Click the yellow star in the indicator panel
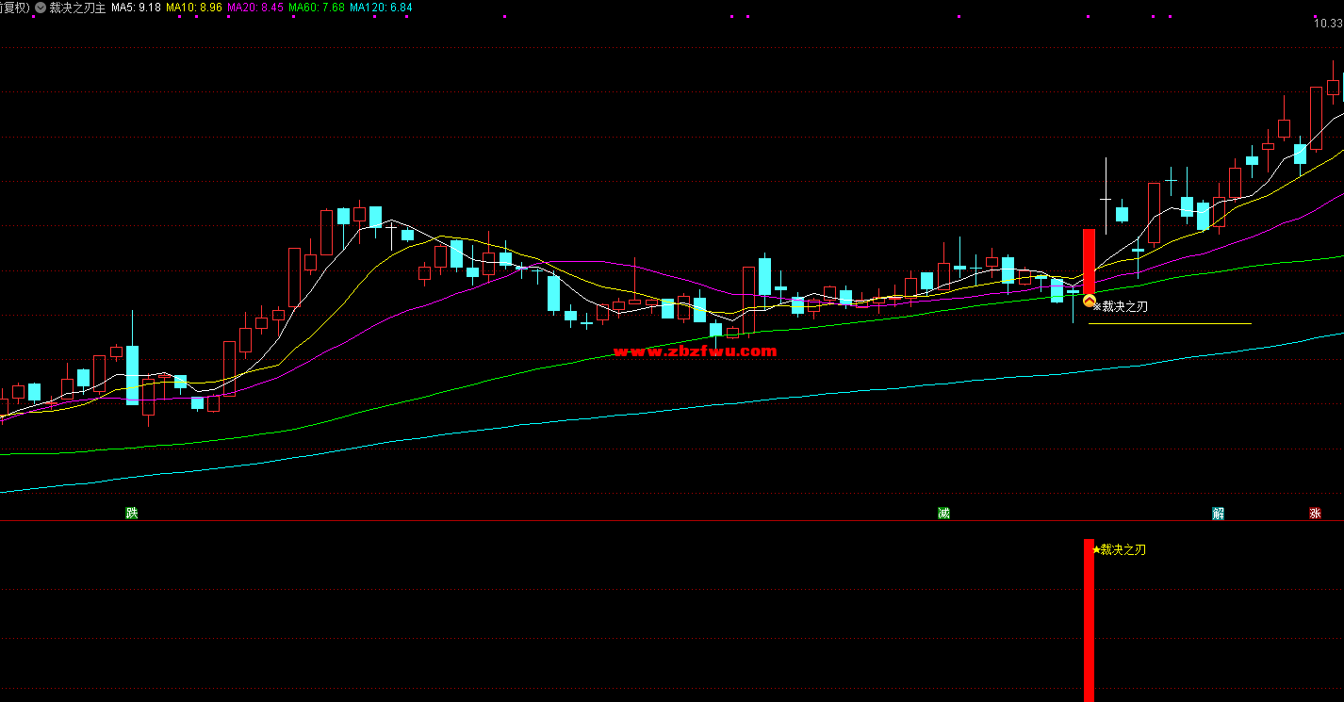Image resolution: width=1344 pixels, height=702 pixels. (x=1095, y=549)
